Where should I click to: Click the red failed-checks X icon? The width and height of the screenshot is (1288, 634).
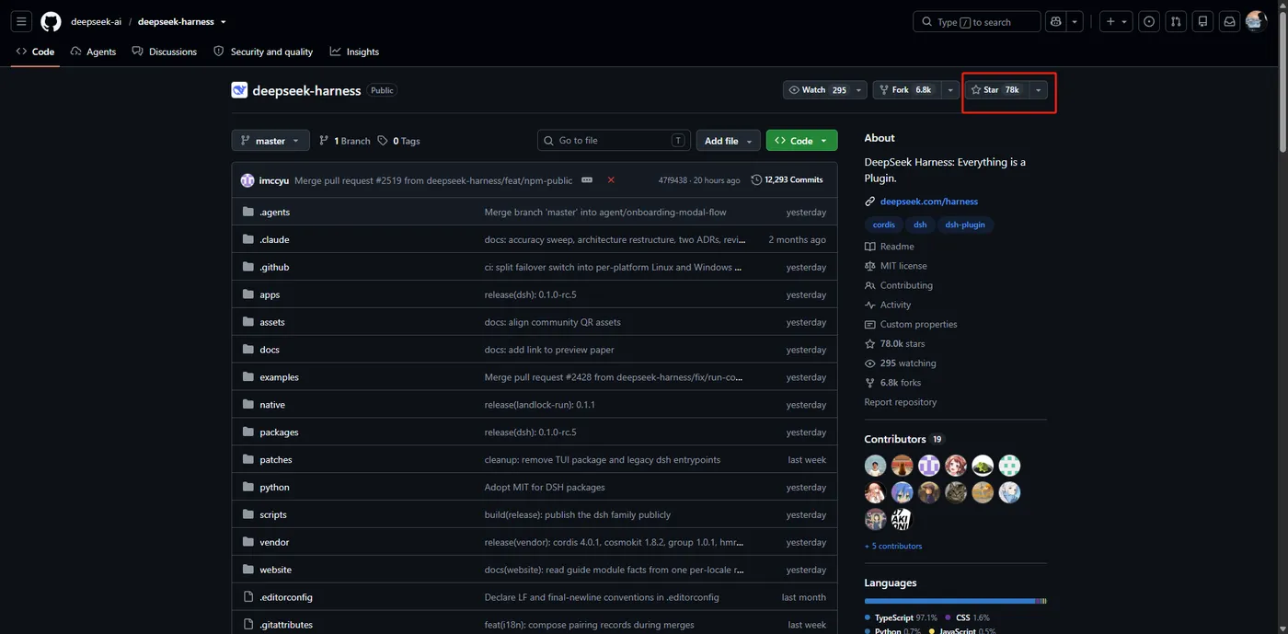611,180
